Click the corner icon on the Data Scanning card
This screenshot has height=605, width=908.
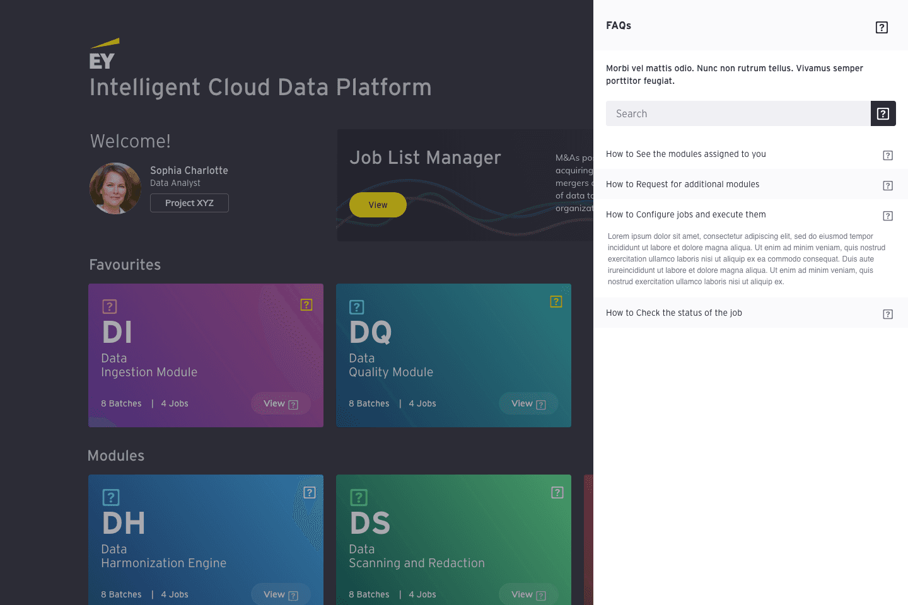[x=557, y=493]
